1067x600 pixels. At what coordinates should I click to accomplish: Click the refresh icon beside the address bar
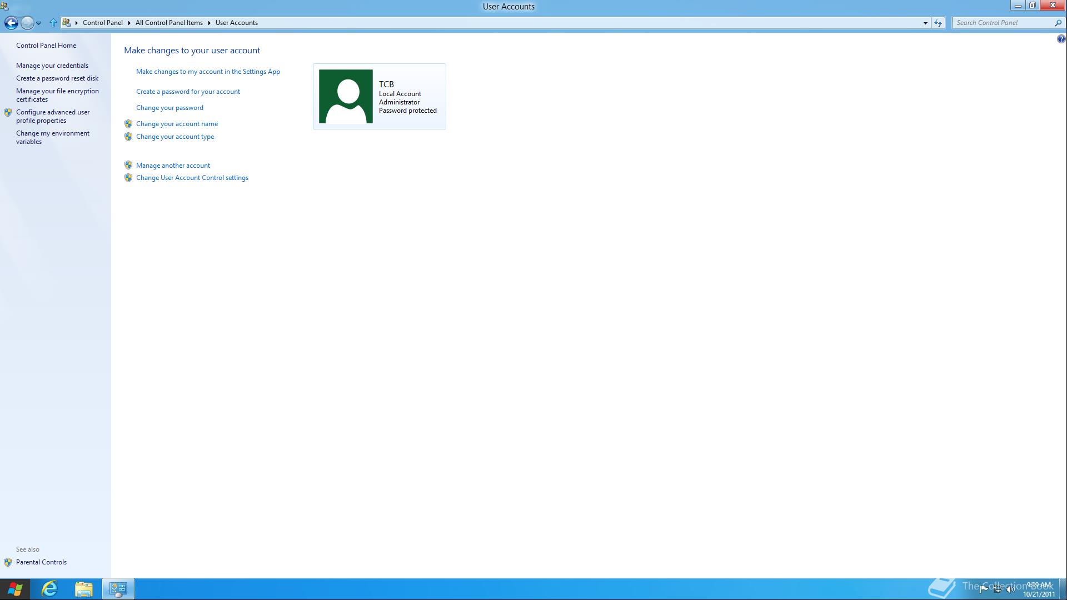tap(938, 23)
